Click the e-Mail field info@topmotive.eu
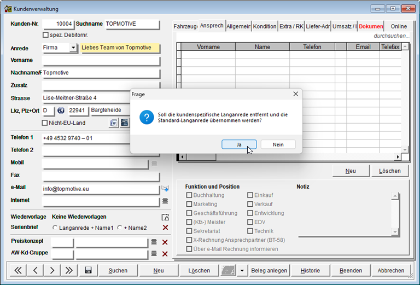This screenshot has width=420, height=285. (101, 189)
